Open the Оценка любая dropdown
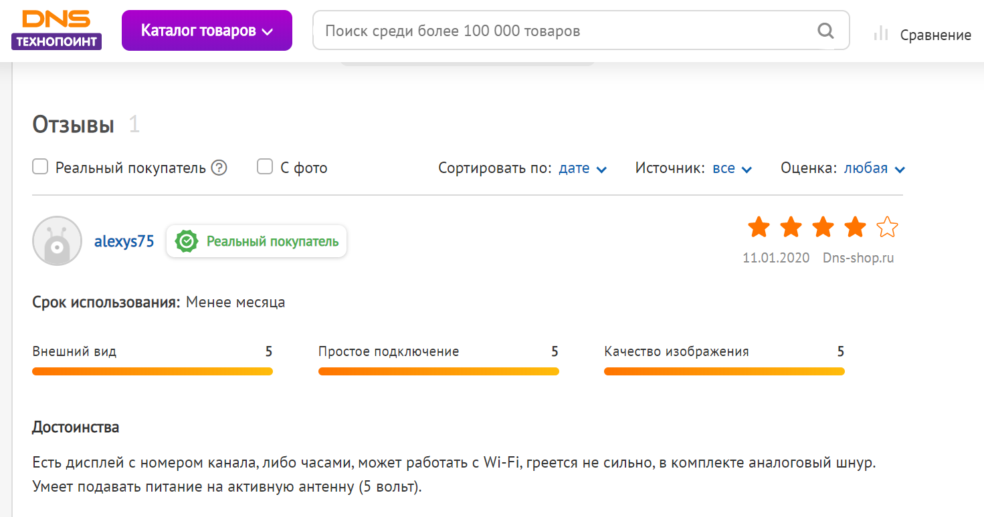The image size is (984, 517). pyautogui.click(x=874, y=168)
